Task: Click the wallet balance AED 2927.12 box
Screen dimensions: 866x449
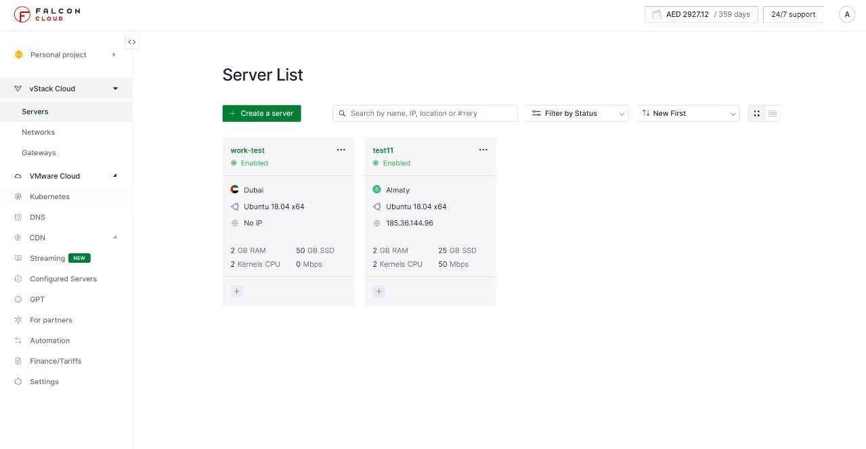Action: coord(701,14)
